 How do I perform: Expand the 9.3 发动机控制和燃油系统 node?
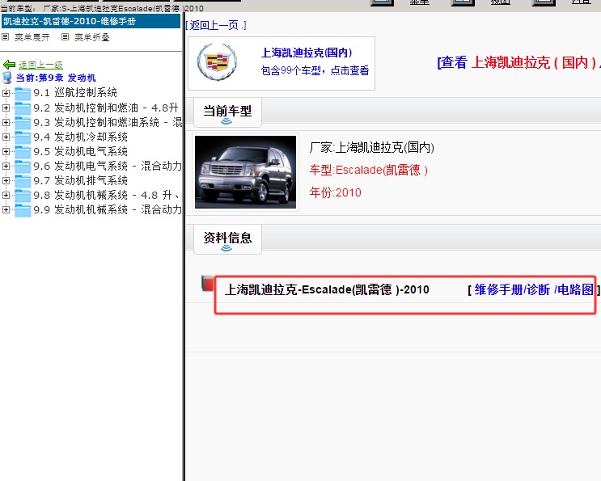pyautogui.click(x=6, y=122)
